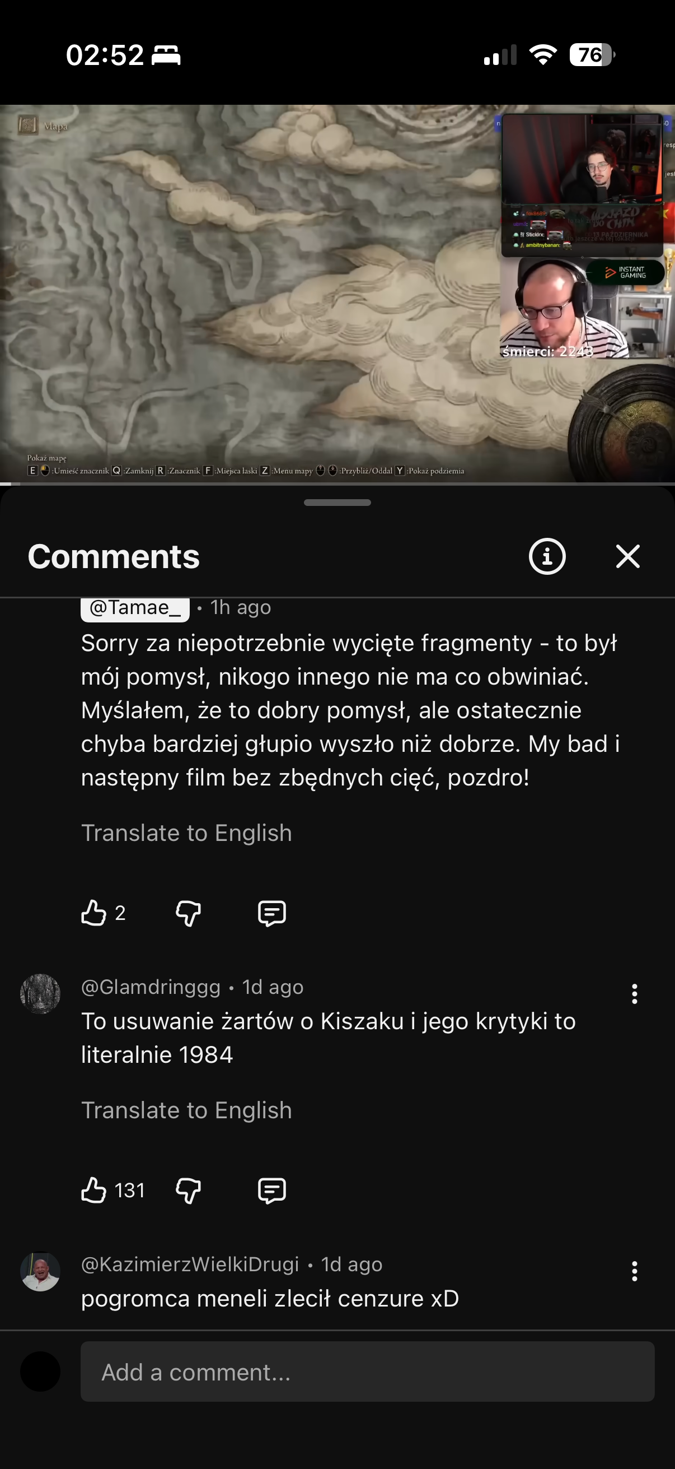Open more options for @Glamdringgg comment
Viewport: 675px width, 1469px height.
pos(634,993)
